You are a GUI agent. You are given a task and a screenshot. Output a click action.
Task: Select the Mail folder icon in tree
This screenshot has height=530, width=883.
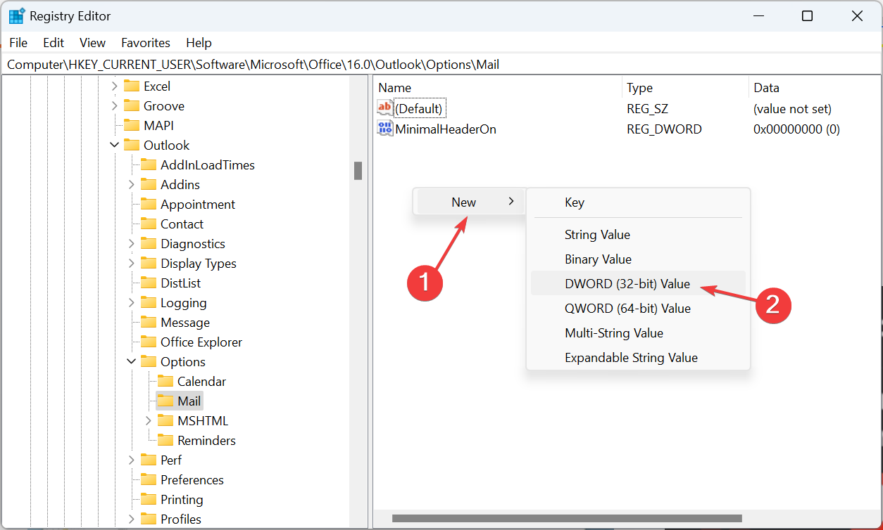coord(165,401)
